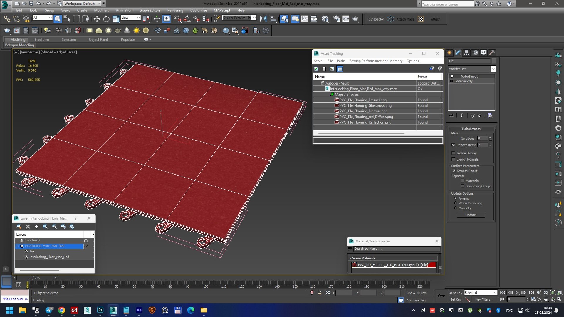Screen dimensions: 564x317
Task: Select the Move transform tool
Action: coord(97,19)
